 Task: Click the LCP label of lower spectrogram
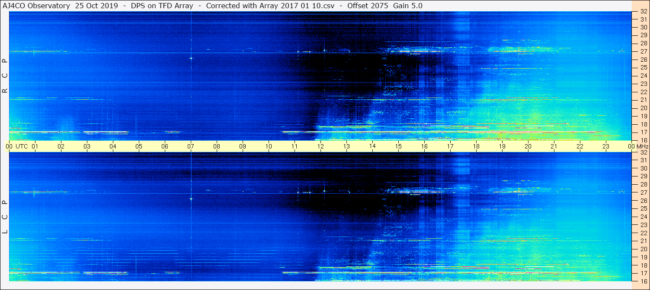coord(5,217)
